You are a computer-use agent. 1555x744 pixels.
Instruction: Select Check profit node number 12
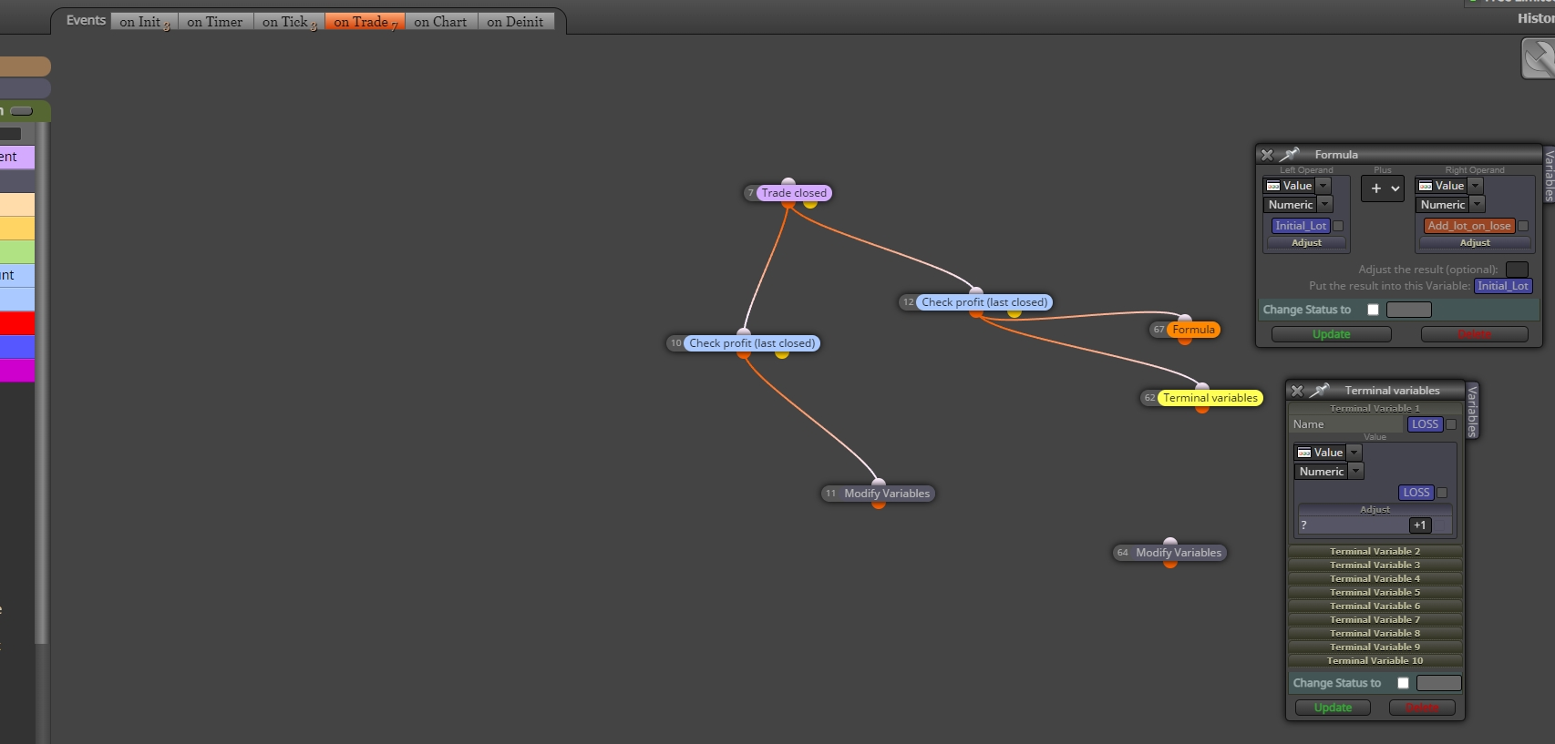pyautogui.click(x=983, y=302)
